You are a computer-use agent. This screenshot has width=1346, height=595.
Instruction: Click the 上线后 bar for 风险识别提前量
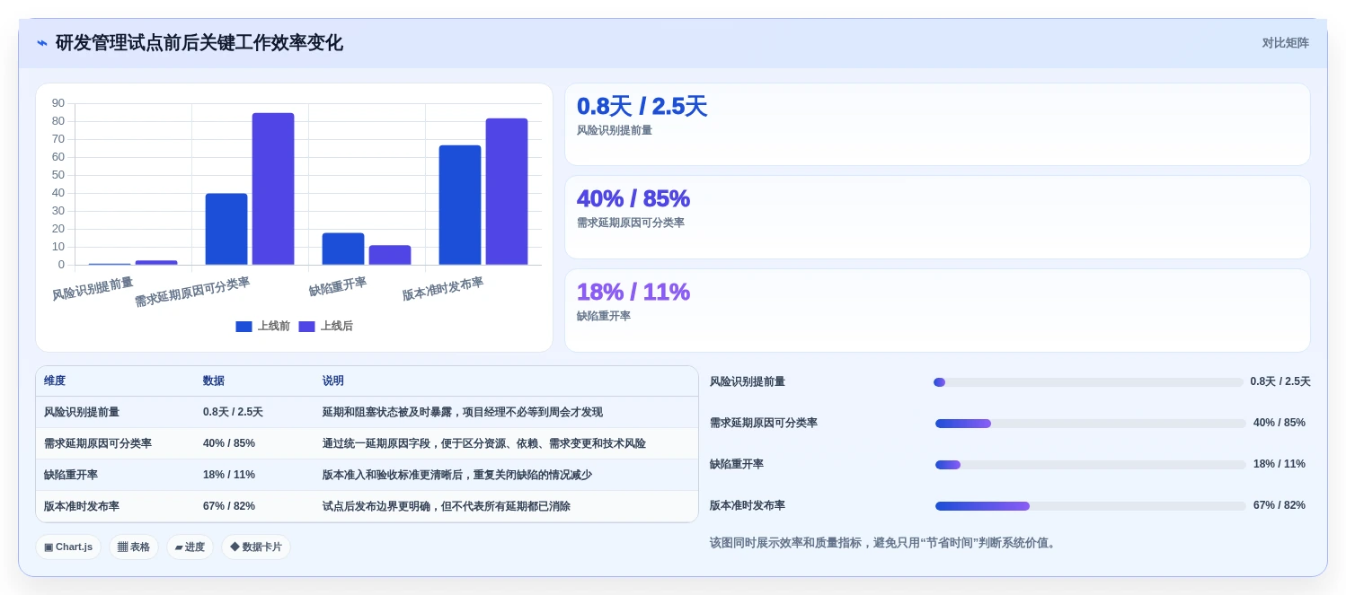(x=156, y=263)
